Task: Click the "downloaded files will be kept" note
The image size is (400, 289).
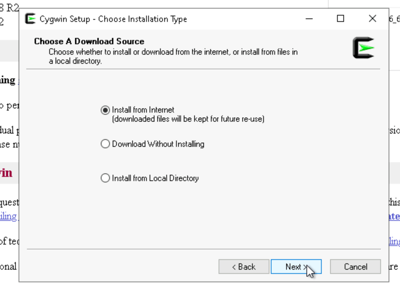Action: pyautogui.click(x=188, y=119)
